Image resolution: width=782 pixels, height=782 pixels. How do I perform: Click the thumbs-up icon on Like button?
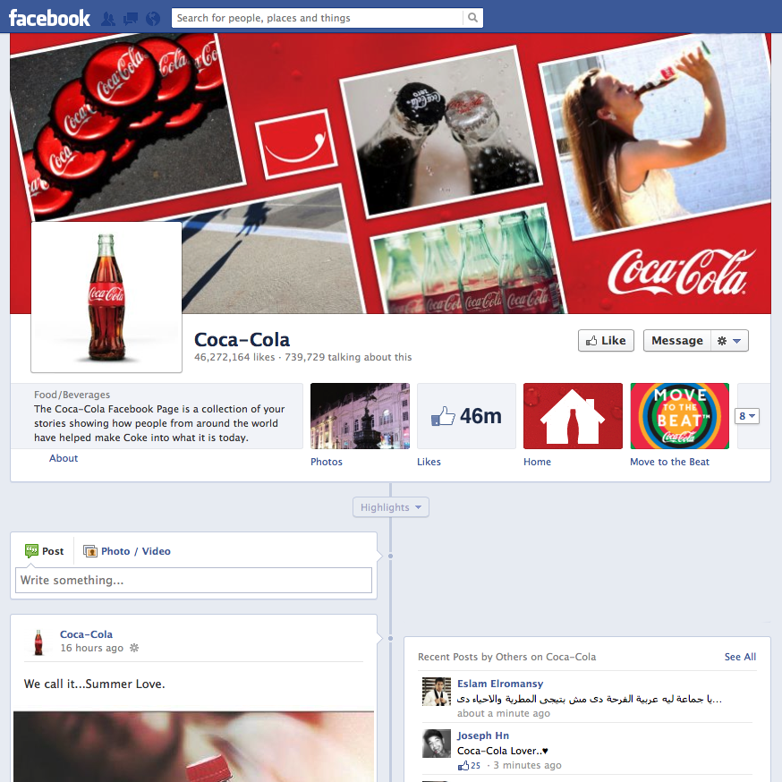pyautogui.click(x=591, y=341)
